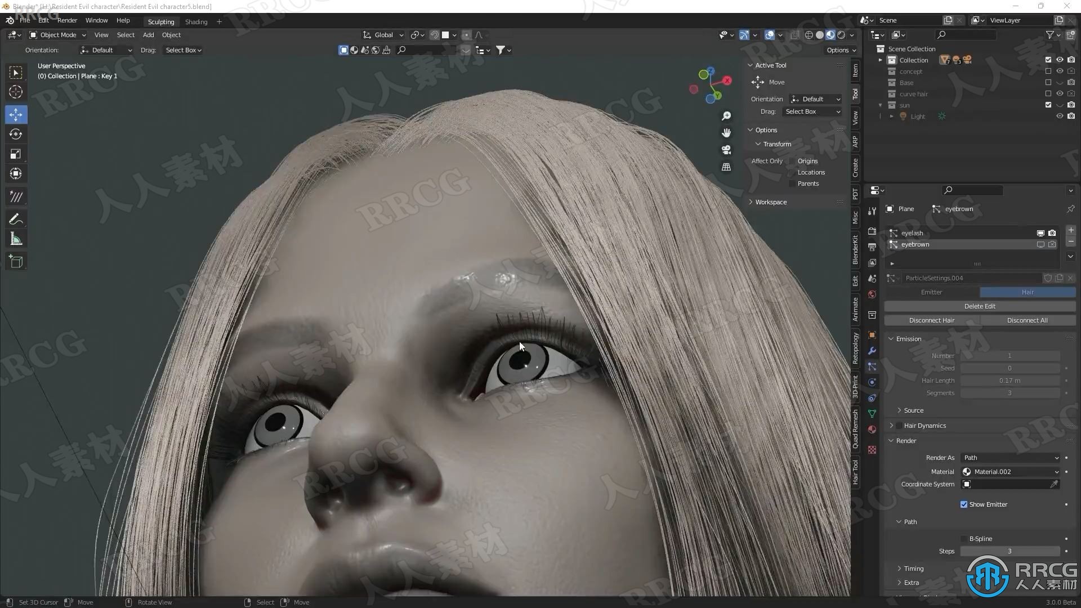The height and width of the screenshot is (608, 1081).
Task: Click Disconnect Hair button
Action: [x=932, y=320]
